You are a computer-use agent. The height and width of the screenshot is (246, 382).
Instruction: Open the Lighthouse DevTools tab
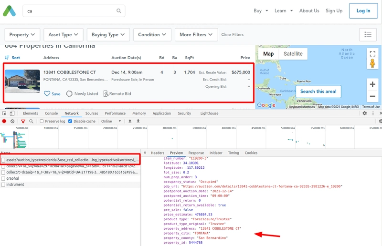click(x=209, y=113)
